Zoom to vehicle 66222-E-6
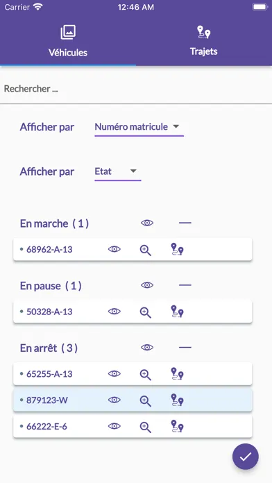272x483 pixels. pyautogui.click(x=146, y=427)
